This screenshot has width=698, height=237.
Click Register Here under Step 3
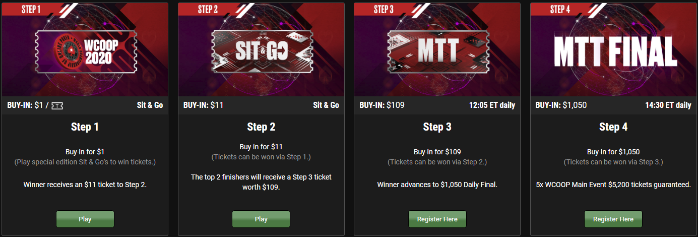pyautogui.click(x=437, y=219)
